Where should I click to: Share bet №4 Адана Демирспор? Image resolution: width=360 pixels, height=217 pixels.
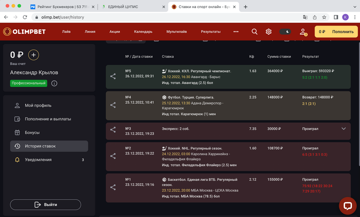click(x=113, y=105)
